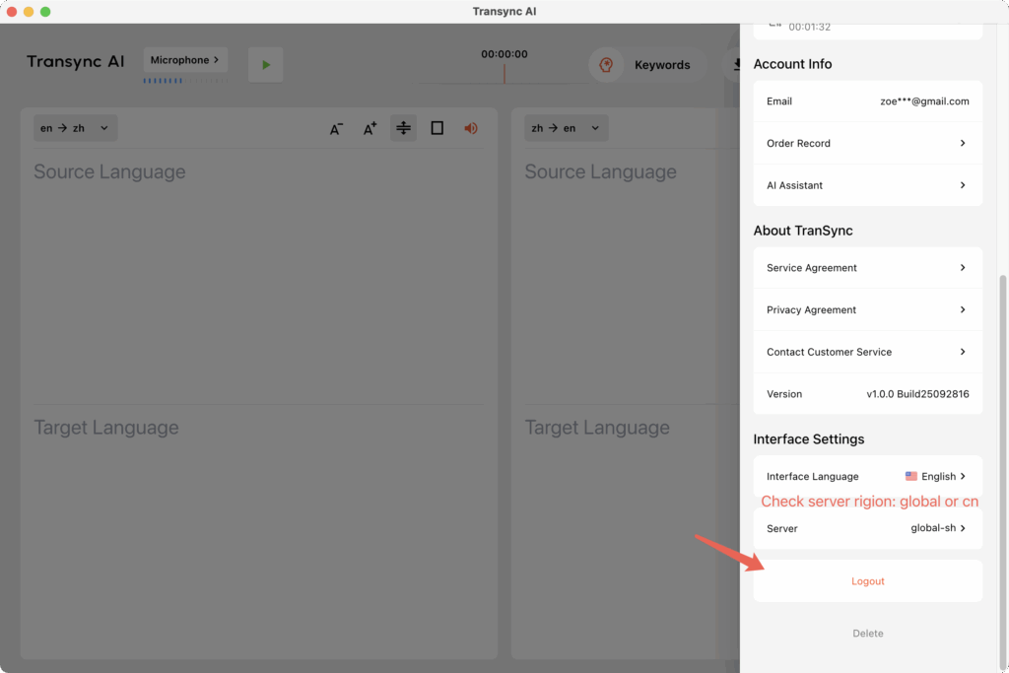Mute the red speaker icon

tap(471, 128)
